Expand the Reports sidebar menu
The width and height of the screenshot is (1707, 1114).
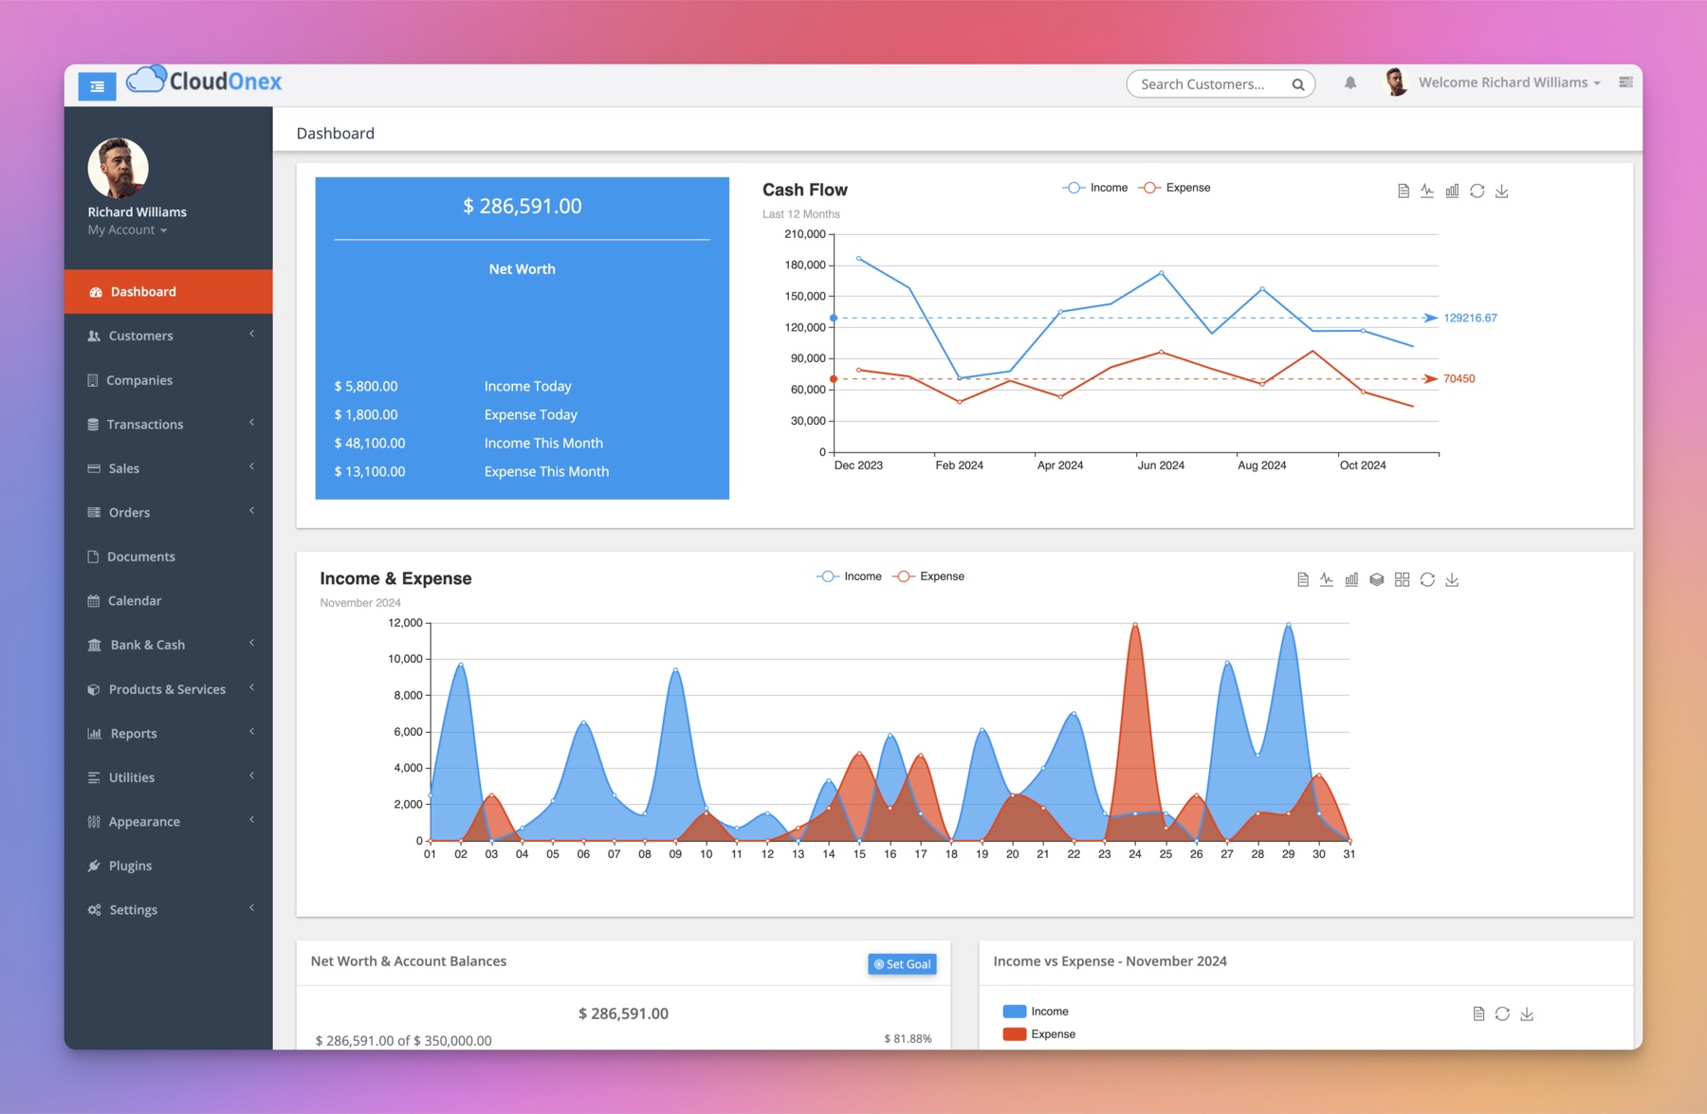(x=169, y=733)
